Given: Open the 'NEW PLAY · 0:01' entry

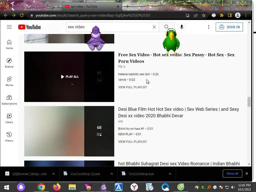Looking at the screenshot, I should [x=130, y=134].
